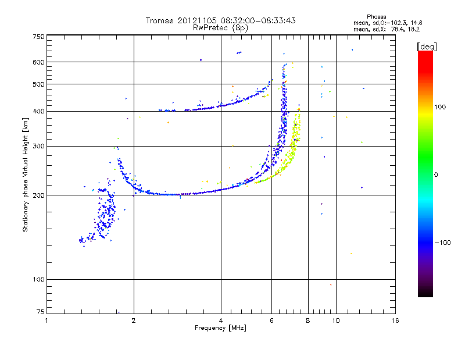Click the 'Stationary phase Virtual Height [km]' axis label
The width and height of the screenshot is (465, 349).
point(26,174)
